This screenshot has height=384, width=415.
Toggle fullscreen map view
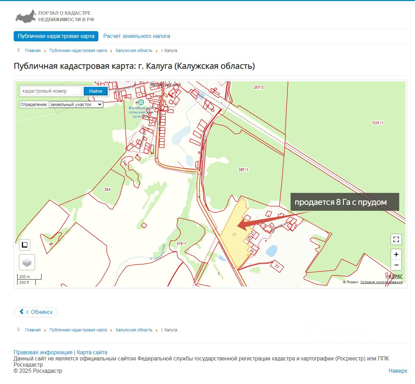point(396,239)
